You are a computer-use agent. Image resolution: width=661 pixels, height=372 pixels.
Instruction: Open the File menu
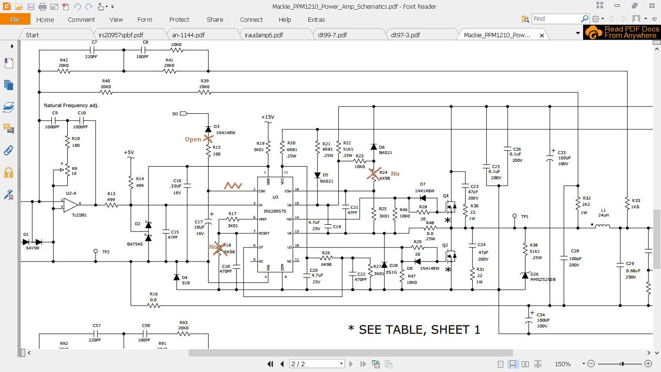pyautogui.click(x=15, y=19)
